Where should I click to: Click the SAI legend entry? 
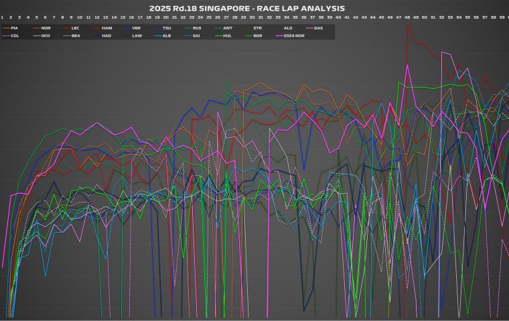[197, 35]
